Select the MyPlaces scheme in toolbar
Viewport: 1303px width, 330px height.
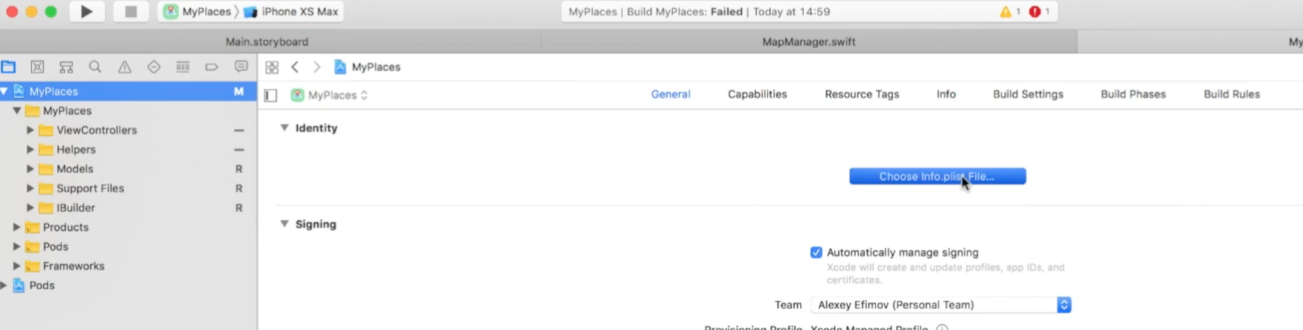pos(198,11)
